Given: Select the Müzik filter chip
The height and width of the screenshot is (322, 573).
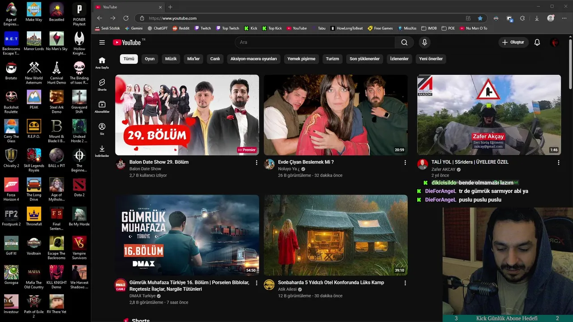Looking at the screenshot, I should click(x=171, y=59).
